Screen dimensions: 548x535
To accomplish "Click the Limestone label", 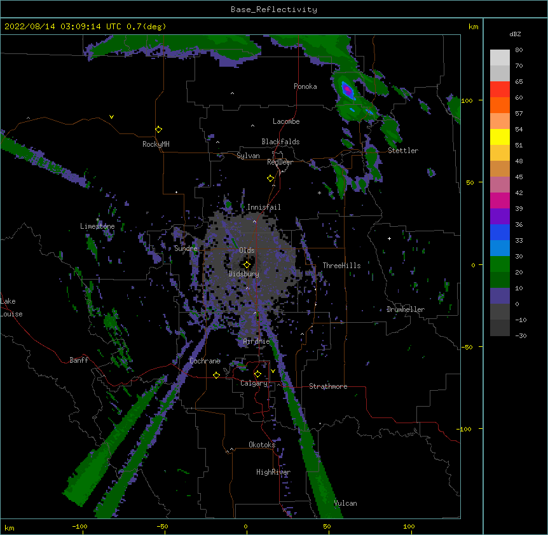I will point(97,226).
